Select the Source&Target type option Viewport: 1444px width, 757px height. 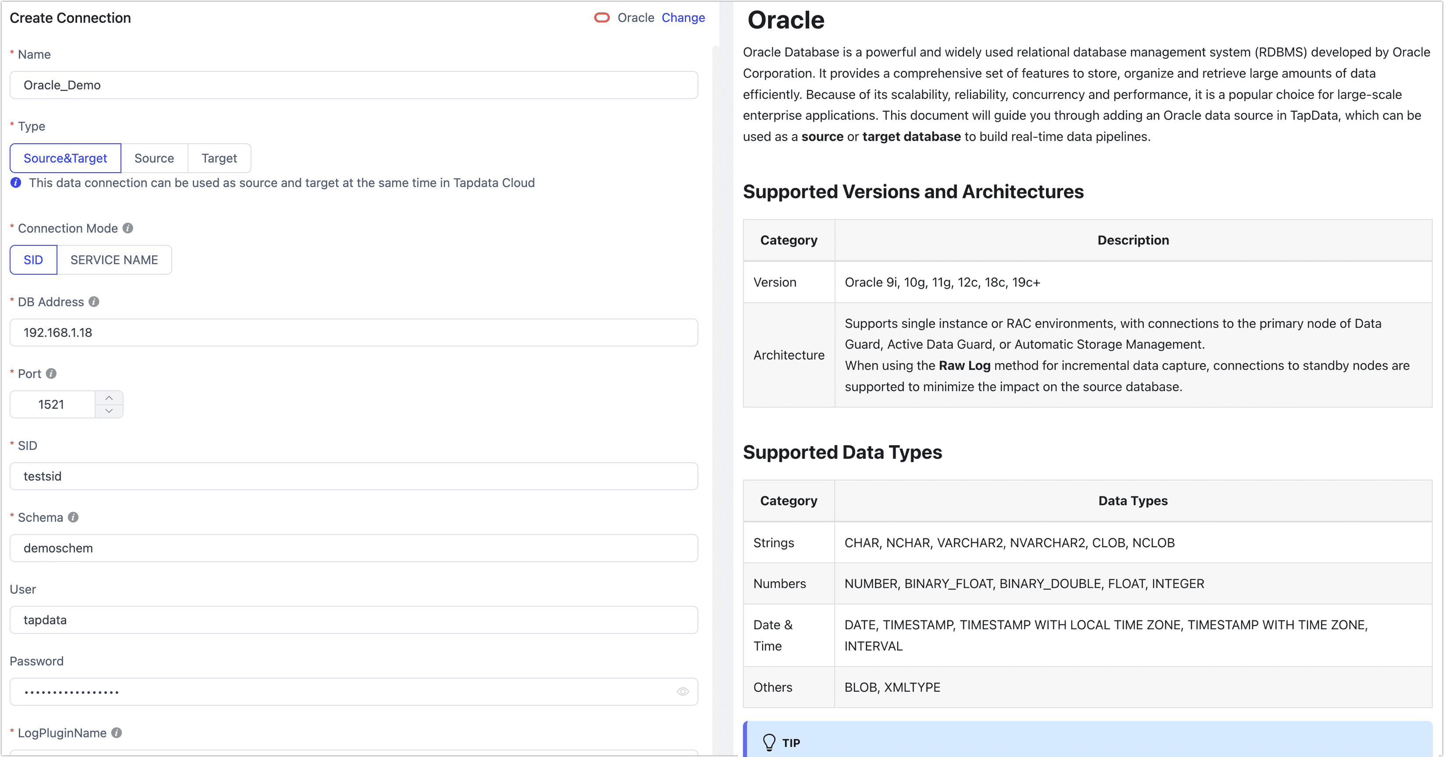tap(65, 158)
